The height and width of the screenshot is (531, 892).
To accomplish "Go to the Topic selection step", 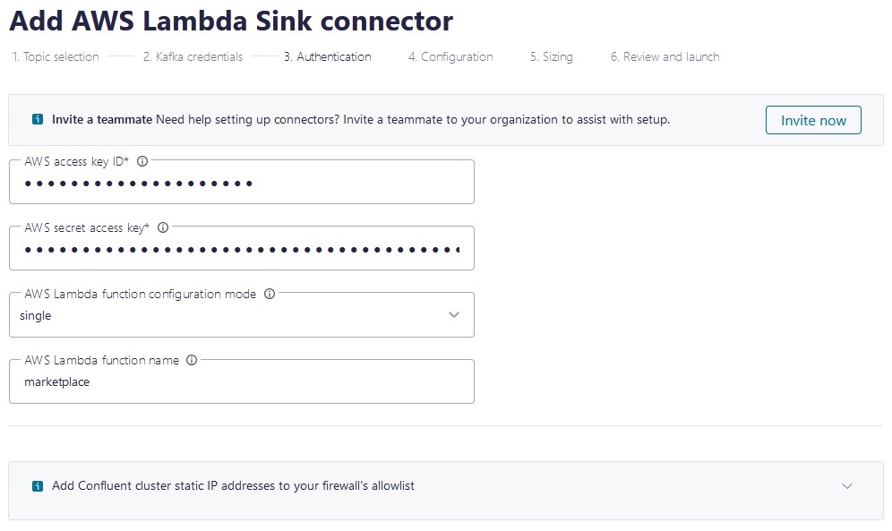I will pyautogui.click(x=56, y=56).
